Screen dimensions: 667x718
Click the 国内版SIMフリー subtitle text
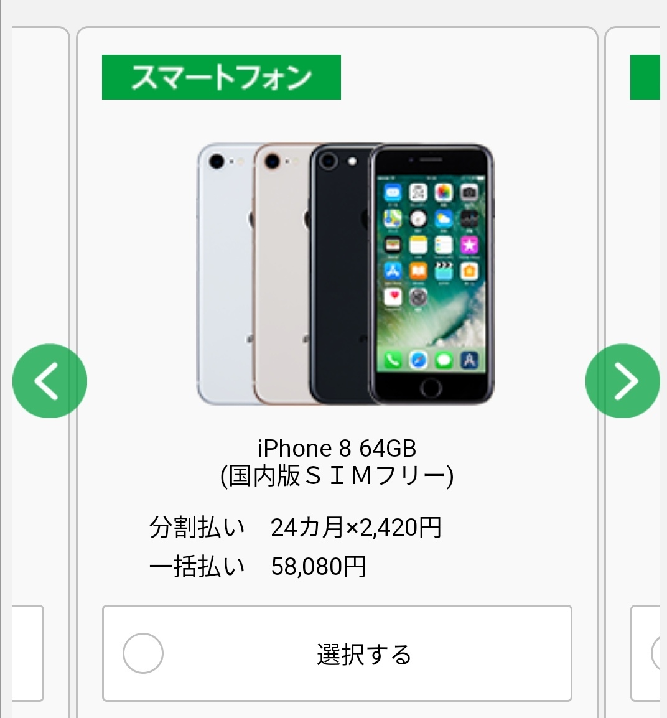coord(337,476)
